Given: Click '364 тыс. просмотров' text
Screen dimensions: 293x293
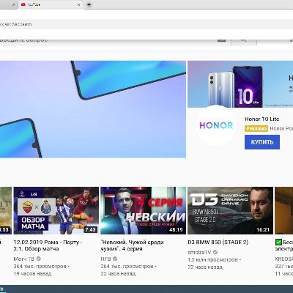Looking at the screenshot, I should (40, 266).
